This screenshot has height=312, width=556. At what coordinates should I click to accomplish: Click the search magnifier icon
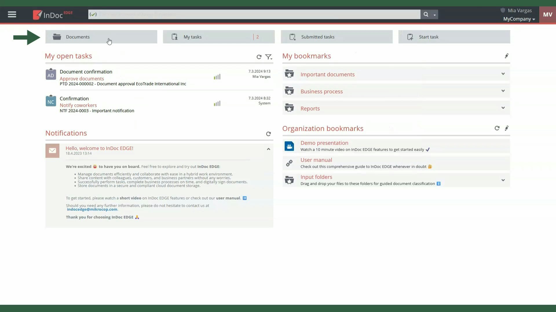pyautogui.click(x=426, y=14)
